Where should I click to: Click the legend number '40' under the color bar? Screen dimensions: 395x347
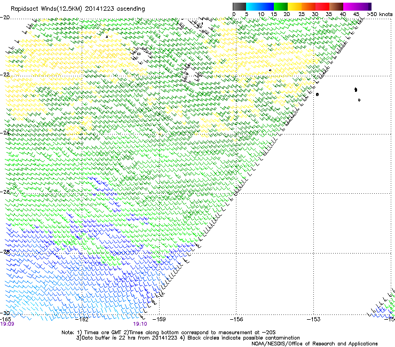[343, 14]
